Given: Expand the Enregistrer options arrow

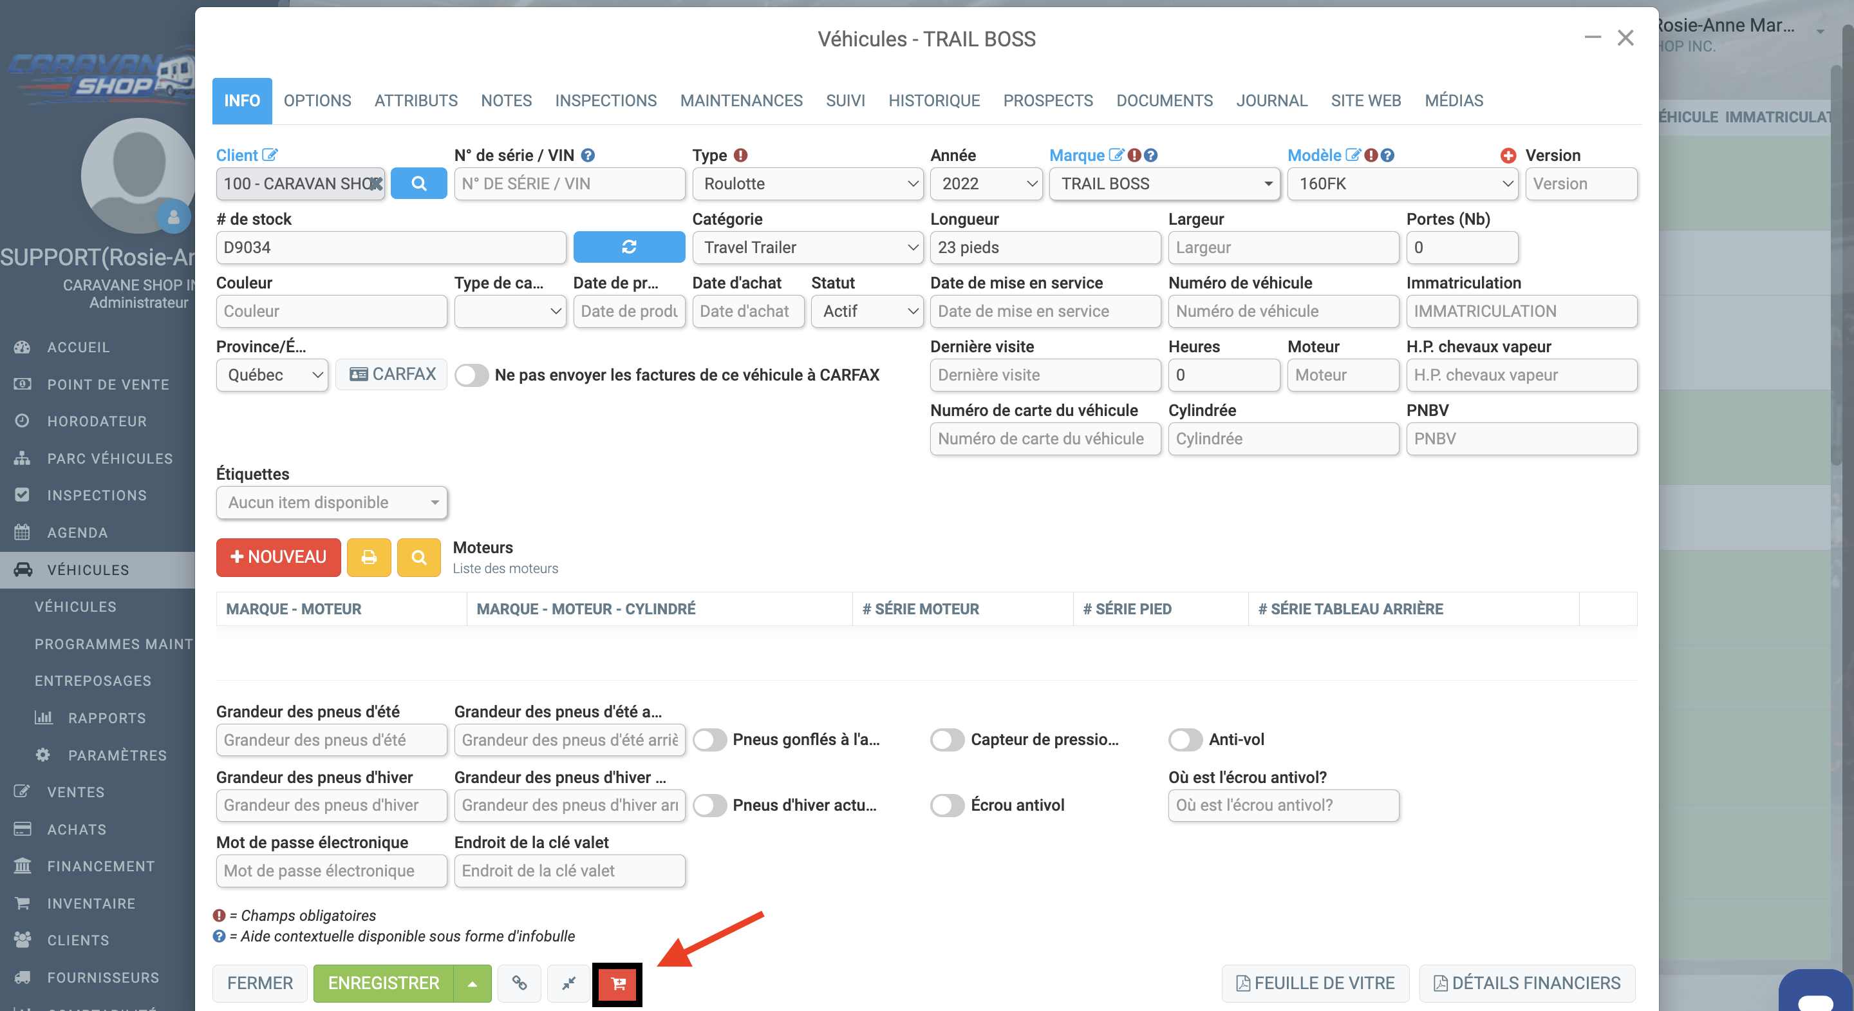Looking at the screenshot, I should 473,983.
